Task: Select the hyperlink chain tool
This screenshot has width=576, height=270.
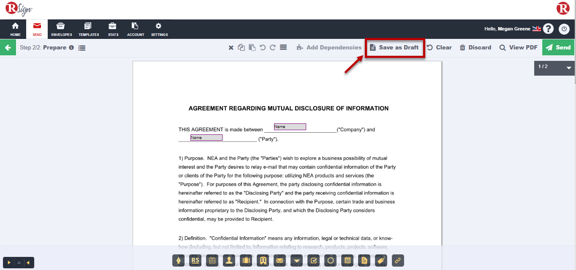Action: (x=397, y=261)
